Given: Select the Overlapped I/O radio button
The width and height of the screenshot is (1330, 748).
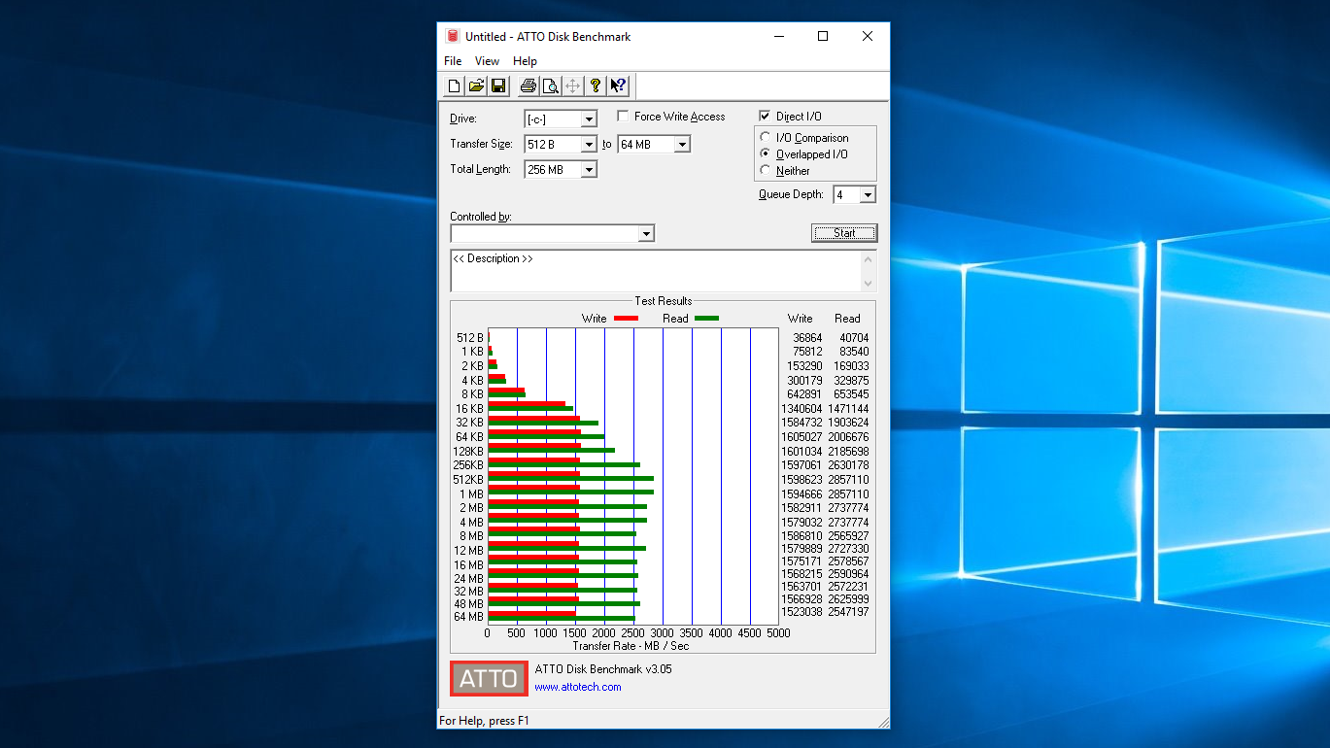Looking at the screenshot, I should (x=766, y=154).
